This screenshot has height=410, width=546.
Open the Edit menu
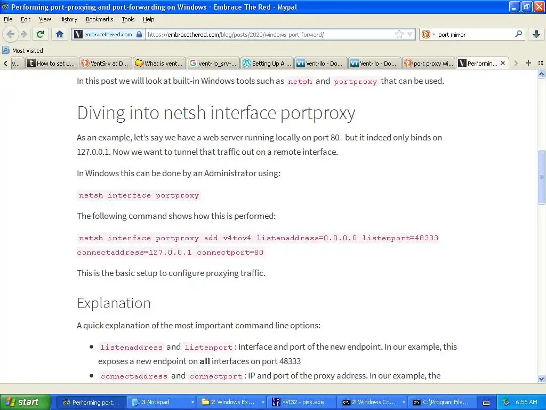point(26,19)
